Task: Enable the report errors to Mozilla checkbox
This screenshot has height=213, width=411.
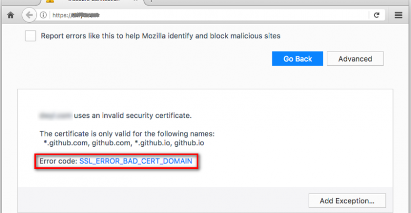Action: pyautogui.click(x=31, y=36)
